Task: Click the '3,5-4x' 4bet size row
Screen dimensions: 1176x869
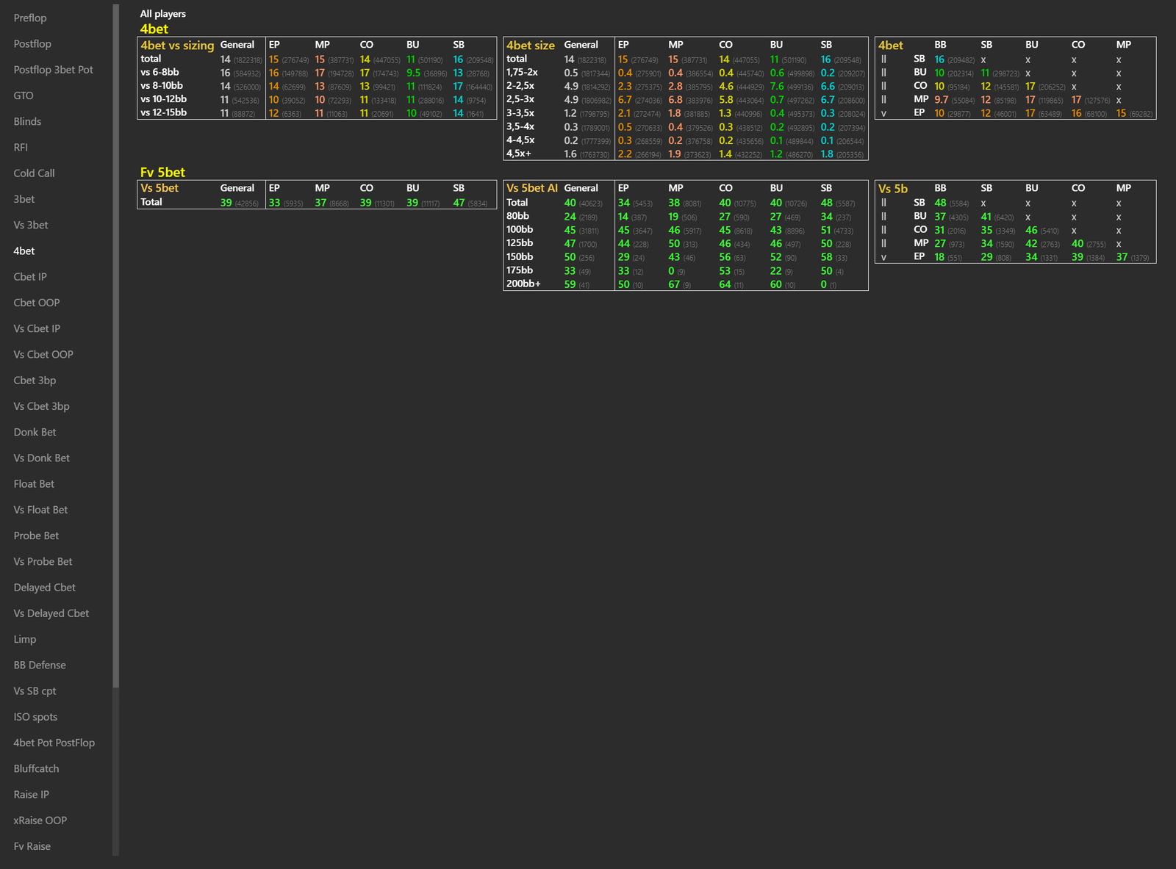Action: (x=520, y=126)
